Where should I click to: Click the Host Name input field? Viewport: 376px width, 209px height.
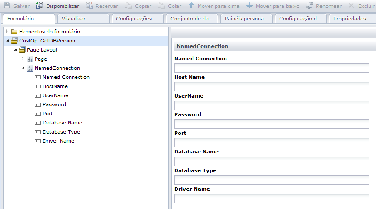pos(271,87)
